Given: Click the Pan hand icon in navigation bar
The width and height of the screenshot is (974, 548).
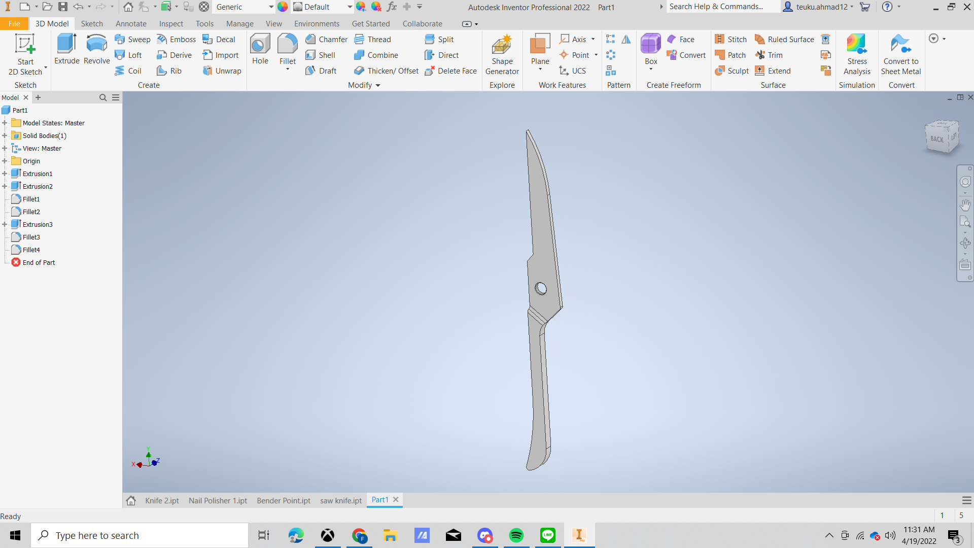Looking at the screenshot, I should pos(965,204).
